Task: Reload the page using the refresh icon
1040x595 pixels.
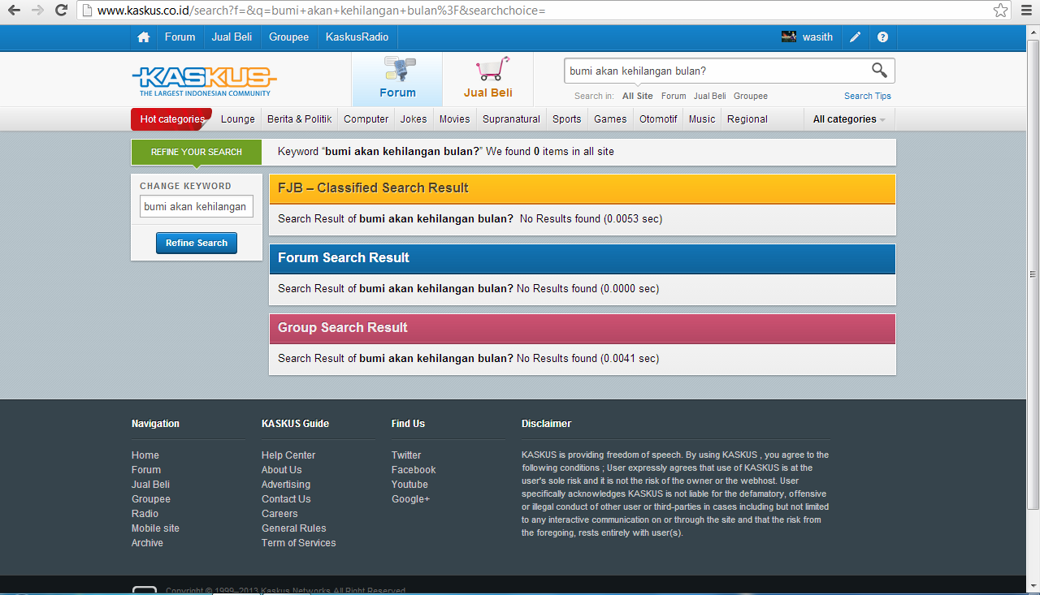Action: pos(61,11)
